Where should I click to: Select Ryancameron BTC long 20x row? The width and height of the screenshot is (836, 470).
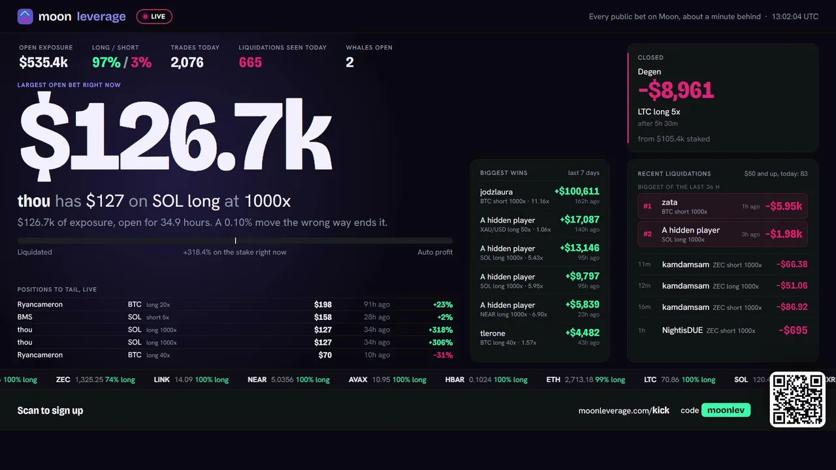tap(235, 304)
